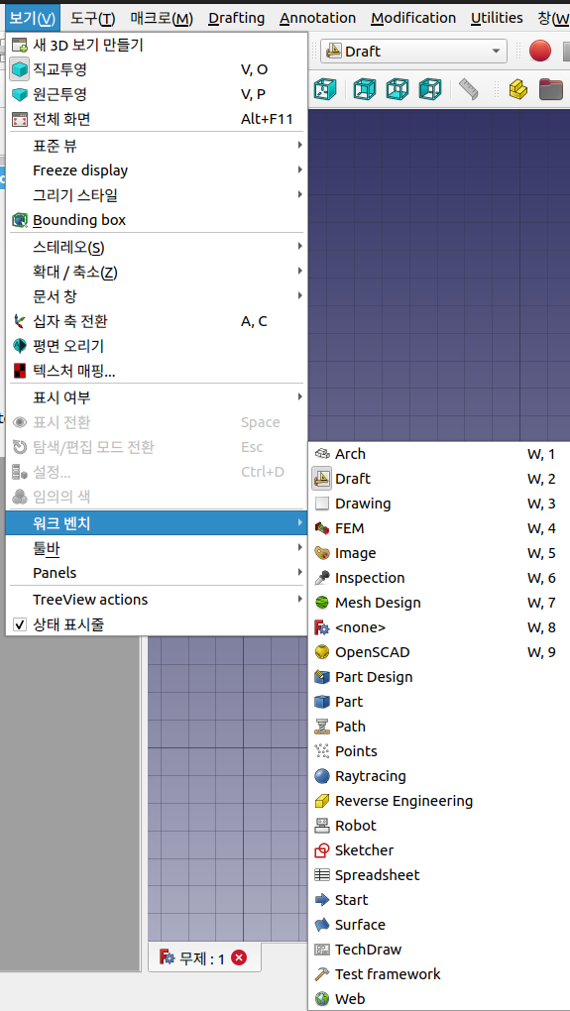Highlight 워크 벤치 menu item
The width and height of the screenshot is (570, 1011).
coord(157,523)
